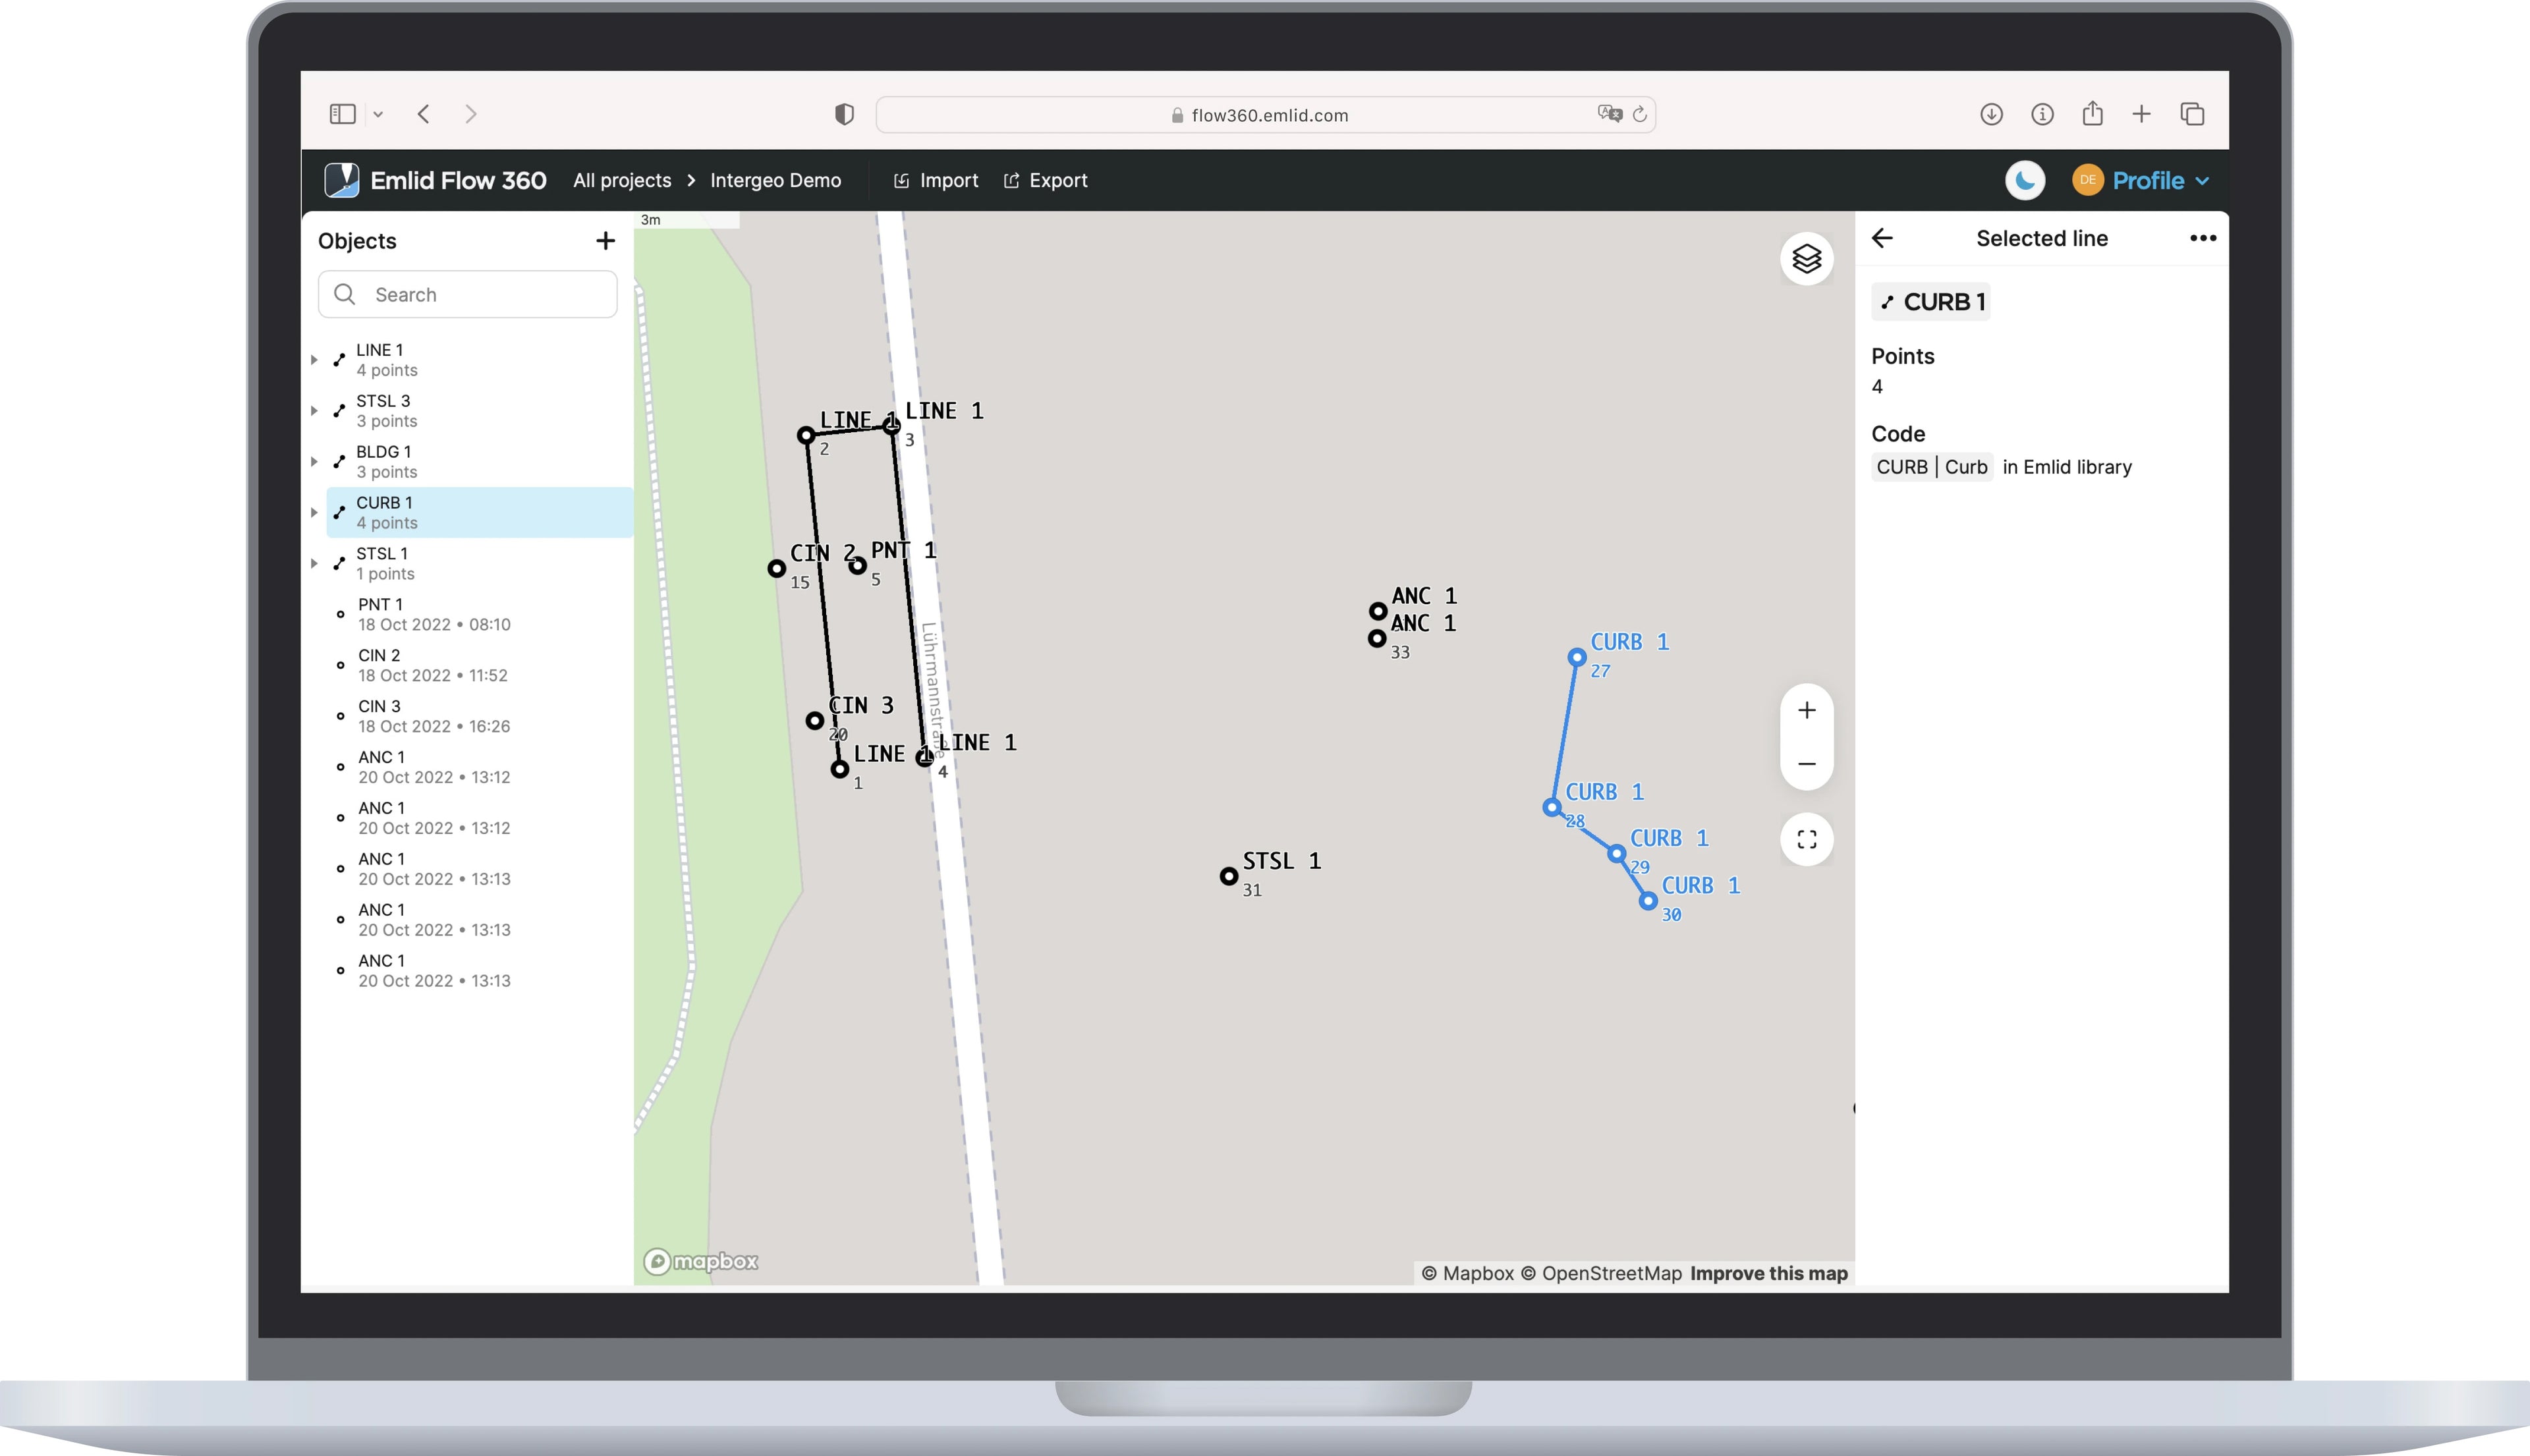Select CURB 1 point 27 on the map
The height and width of the screenshot is (1456, 2530).
(x=1576, y=657)
